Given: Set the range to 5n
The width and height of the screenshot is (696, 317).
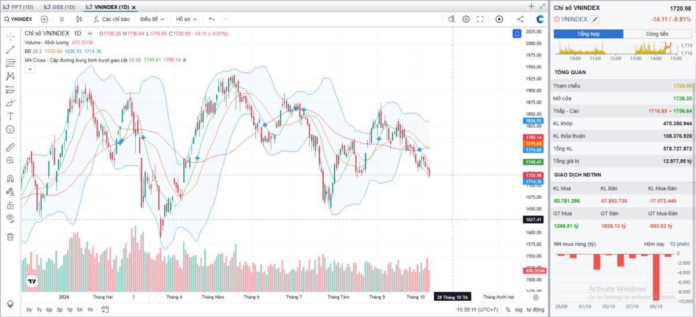Looking at the screenshot, I should coord(79,309).
